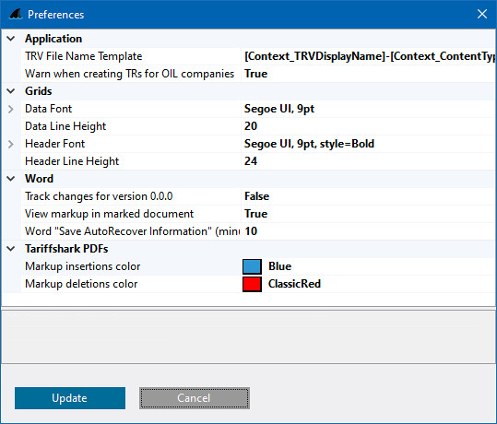Edit the Data Line Height value 20

point(369,126)
